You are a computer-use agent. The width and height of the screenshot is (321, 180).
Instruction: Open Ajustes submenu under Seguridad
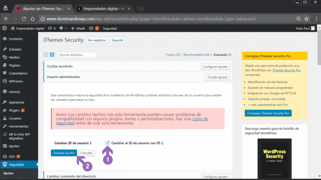8,173
